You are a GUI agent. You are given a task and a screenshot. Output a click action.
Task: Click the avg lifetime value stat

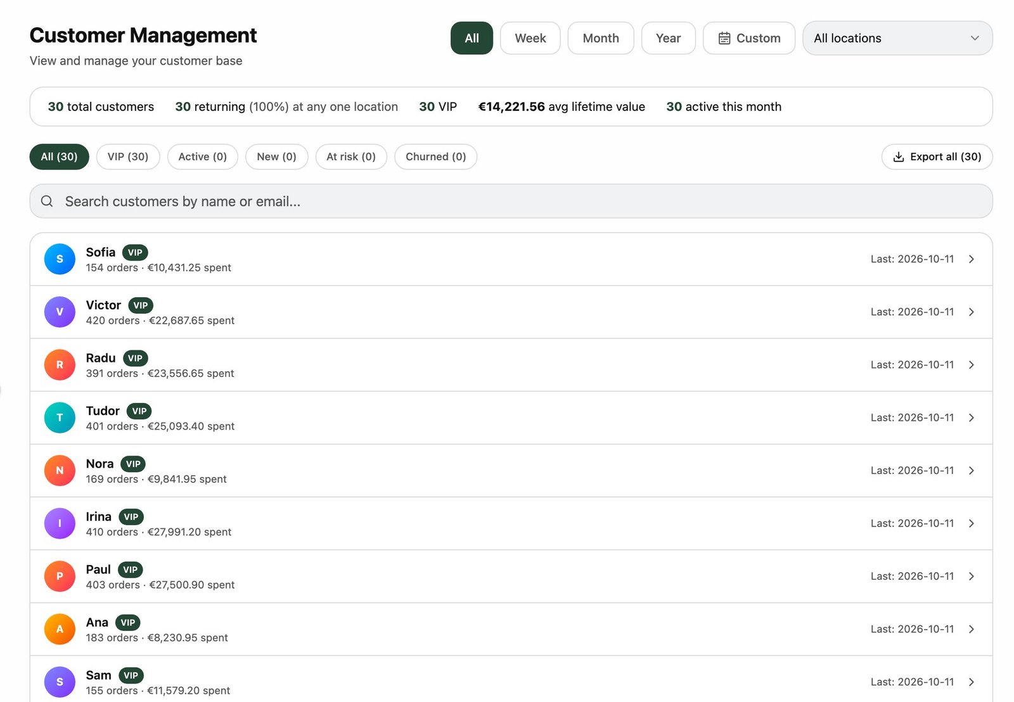pyautogui.click(x=562, y=106)
